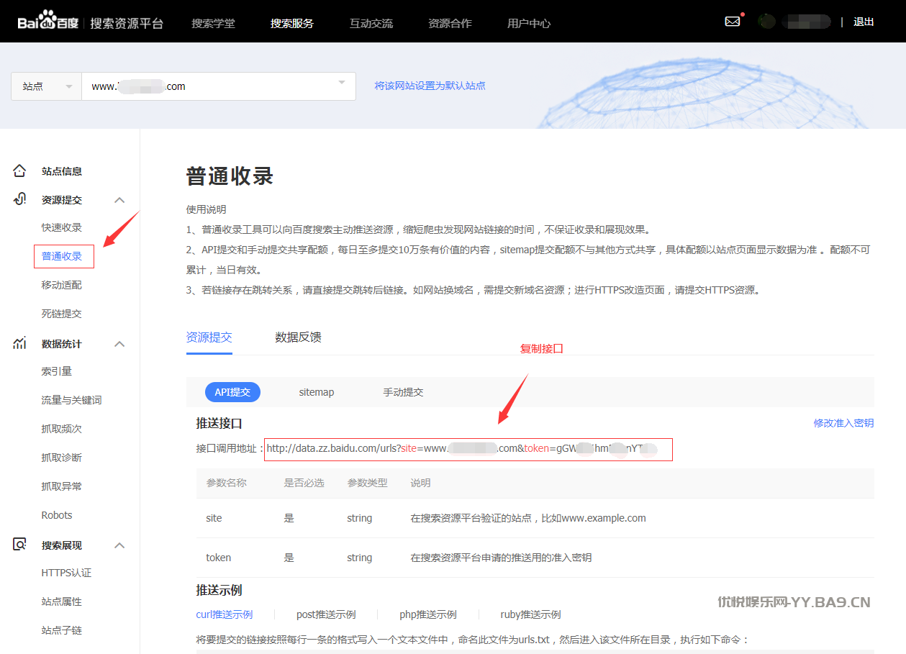Collapse the 资源提交 sidebar section
The width and height of the screenshot is (906, 654).
[120, 200]
